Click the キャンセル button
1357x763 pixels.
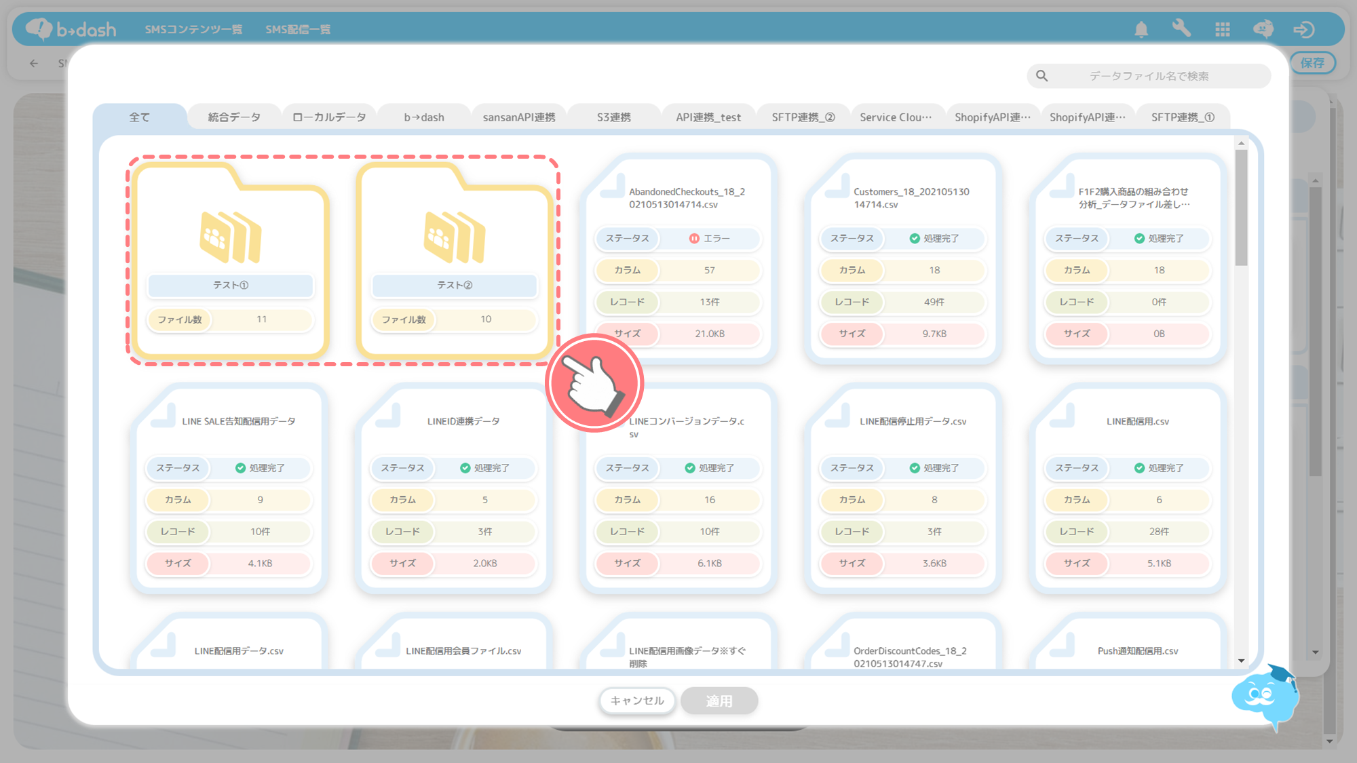[637, 701]
